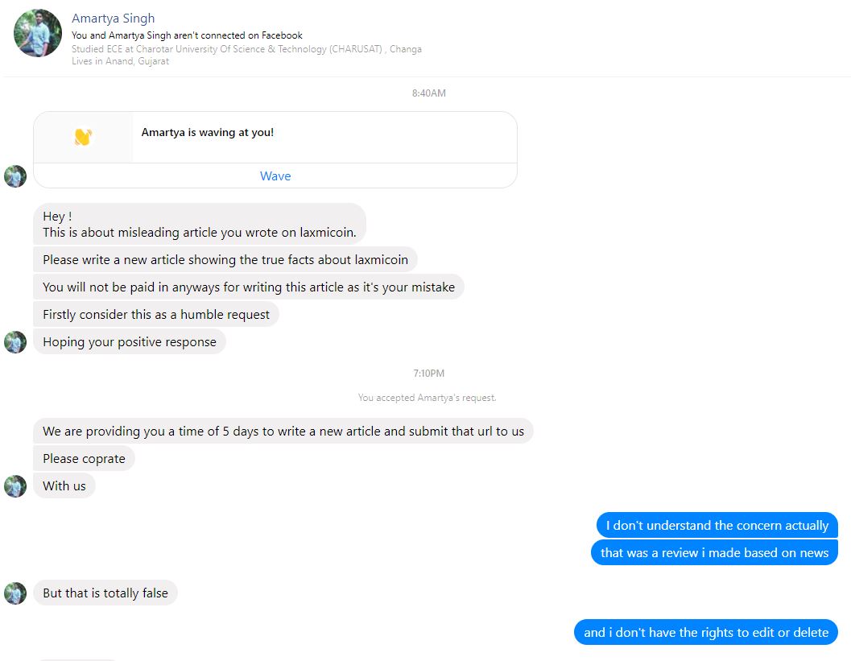
Task: Click the blue 'rights to edit or delete' message
Action: 706,632
